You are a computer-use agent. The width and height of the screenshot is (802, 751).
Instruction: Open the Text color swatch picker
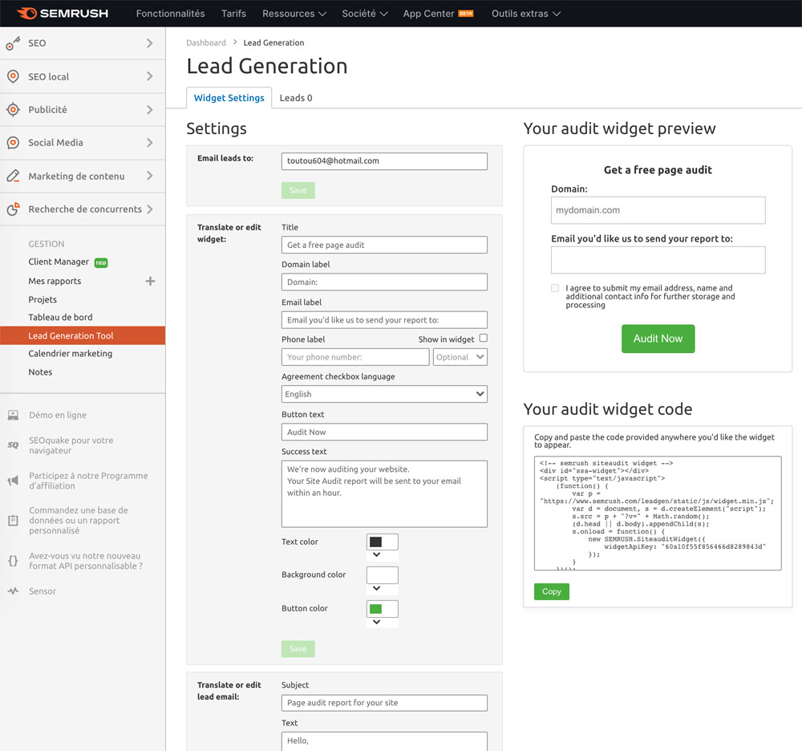click(382, 542)
